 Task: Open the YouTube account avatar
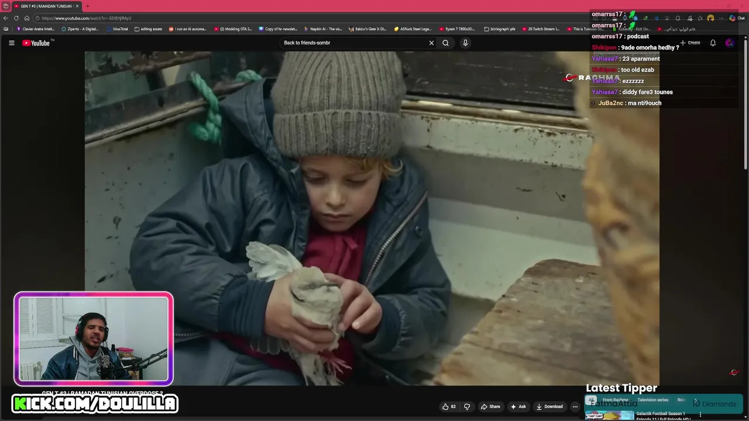730,43
